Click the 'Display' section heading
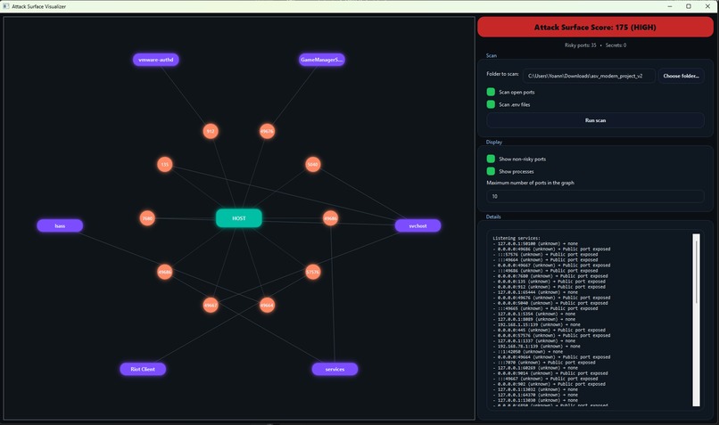719x425 pixels. click(x=494, y=142)
